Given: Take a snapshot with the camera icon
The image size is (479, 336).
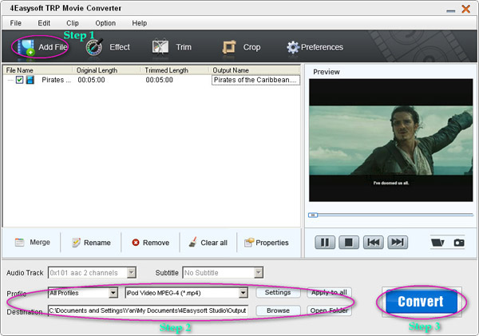Looking at the screenshot, I should 459,243.
